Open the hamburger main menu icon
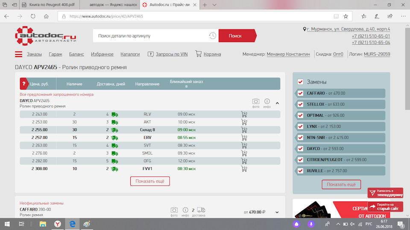410x230 pixels. pyautogui.click(x=18, y=54)
